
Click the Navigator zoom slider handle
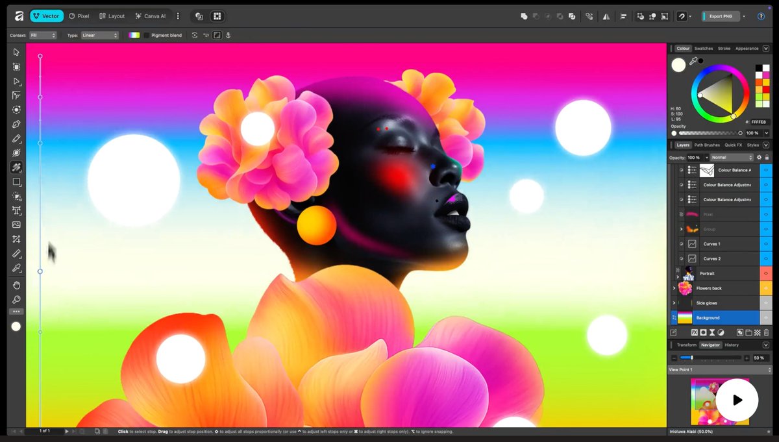[x=691, y=358]
